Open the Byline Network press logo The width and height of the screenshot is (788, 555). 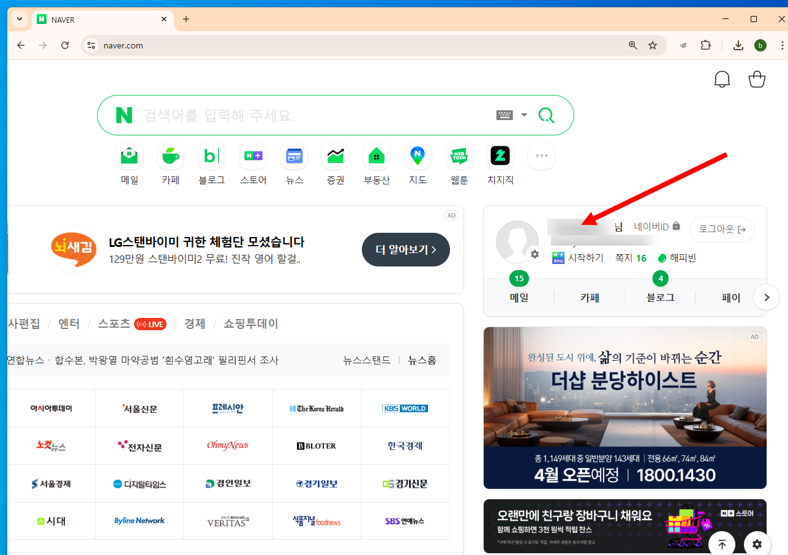pyautogui.click(x=140, y=521)
